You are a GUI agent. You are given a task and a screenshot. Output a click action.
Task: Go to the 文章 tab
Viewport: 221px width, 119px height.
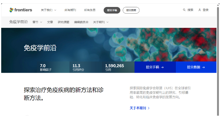coord(50,22)
